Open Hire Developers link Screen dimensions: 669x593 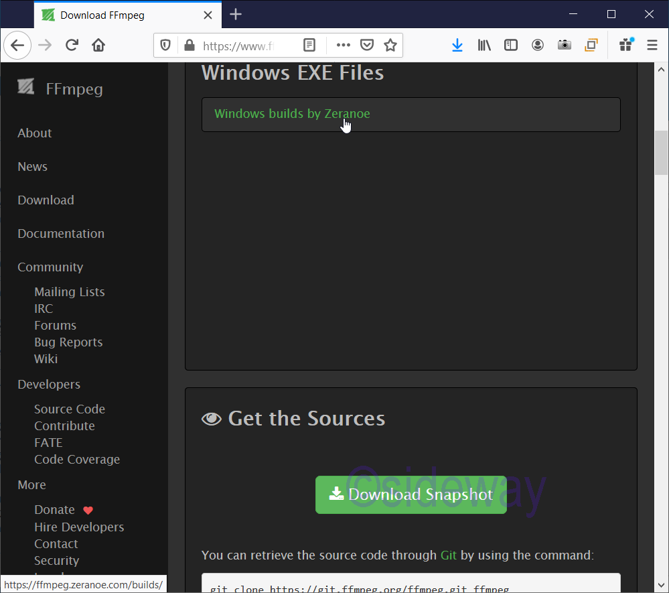[x=79, y=527]
